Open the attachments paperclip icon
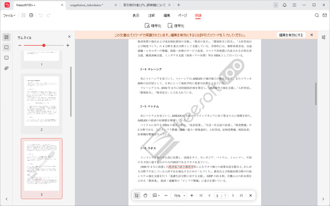 (6, 68)
